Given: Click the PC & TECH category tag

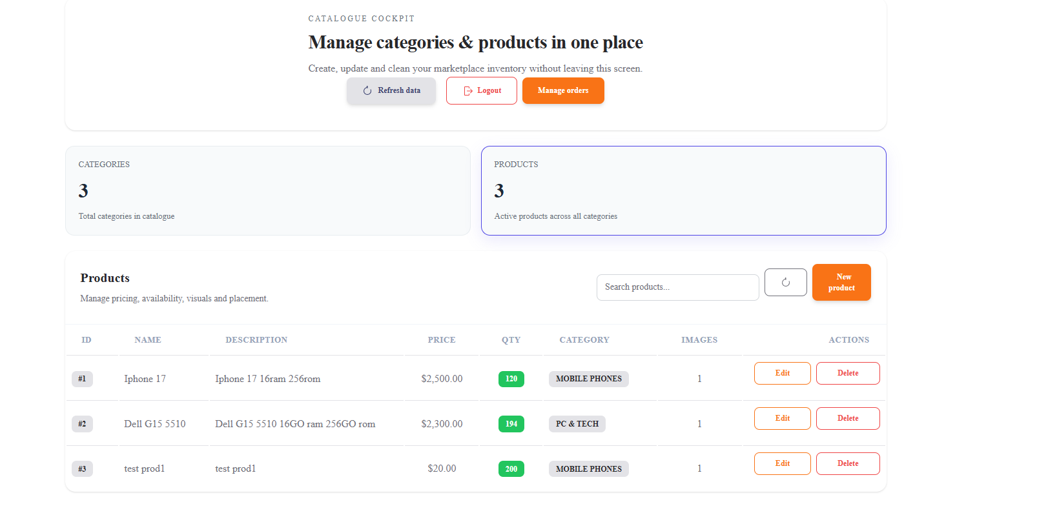Looking at the screenshot, I should pyautogui.click(x=577, y=424).
